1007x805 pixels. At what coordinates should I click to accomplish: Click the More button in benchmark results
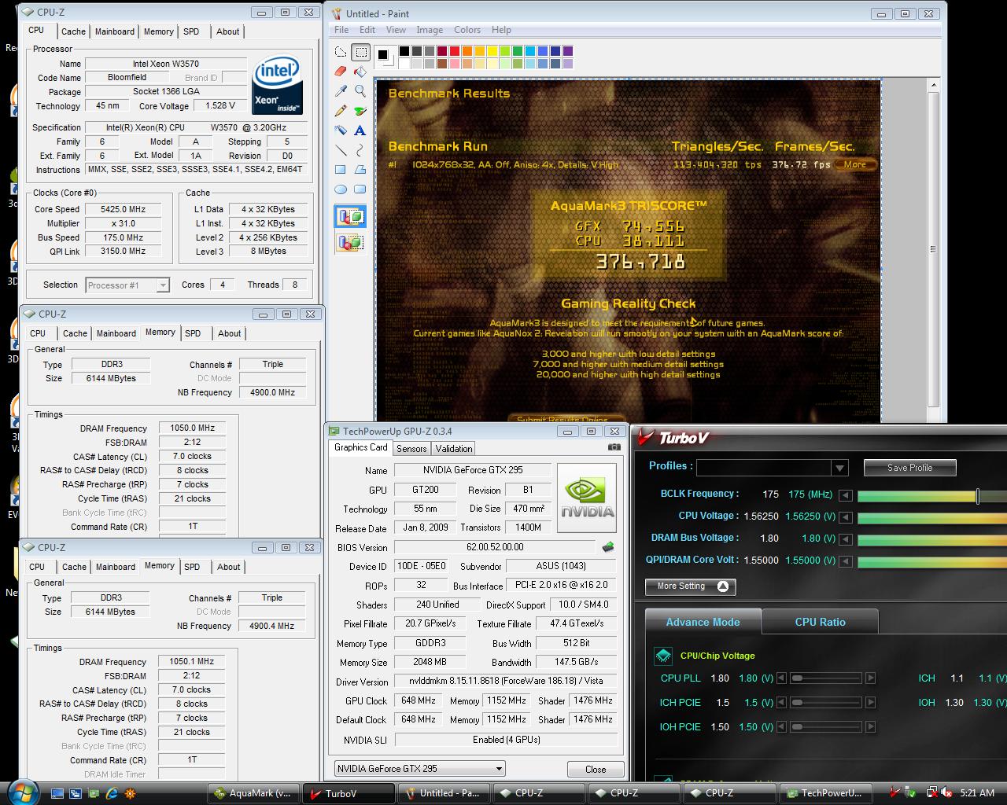(x=855, y=164)
